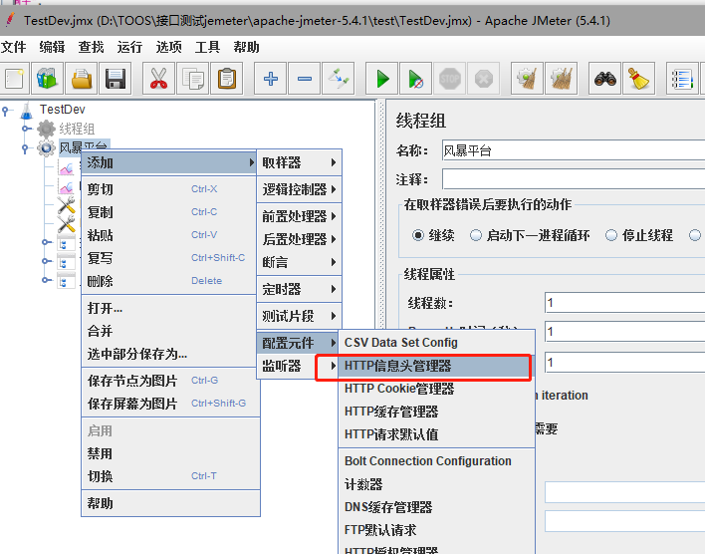Click the Clear all results icon
The image size is (705, 554).
(562, 79)
